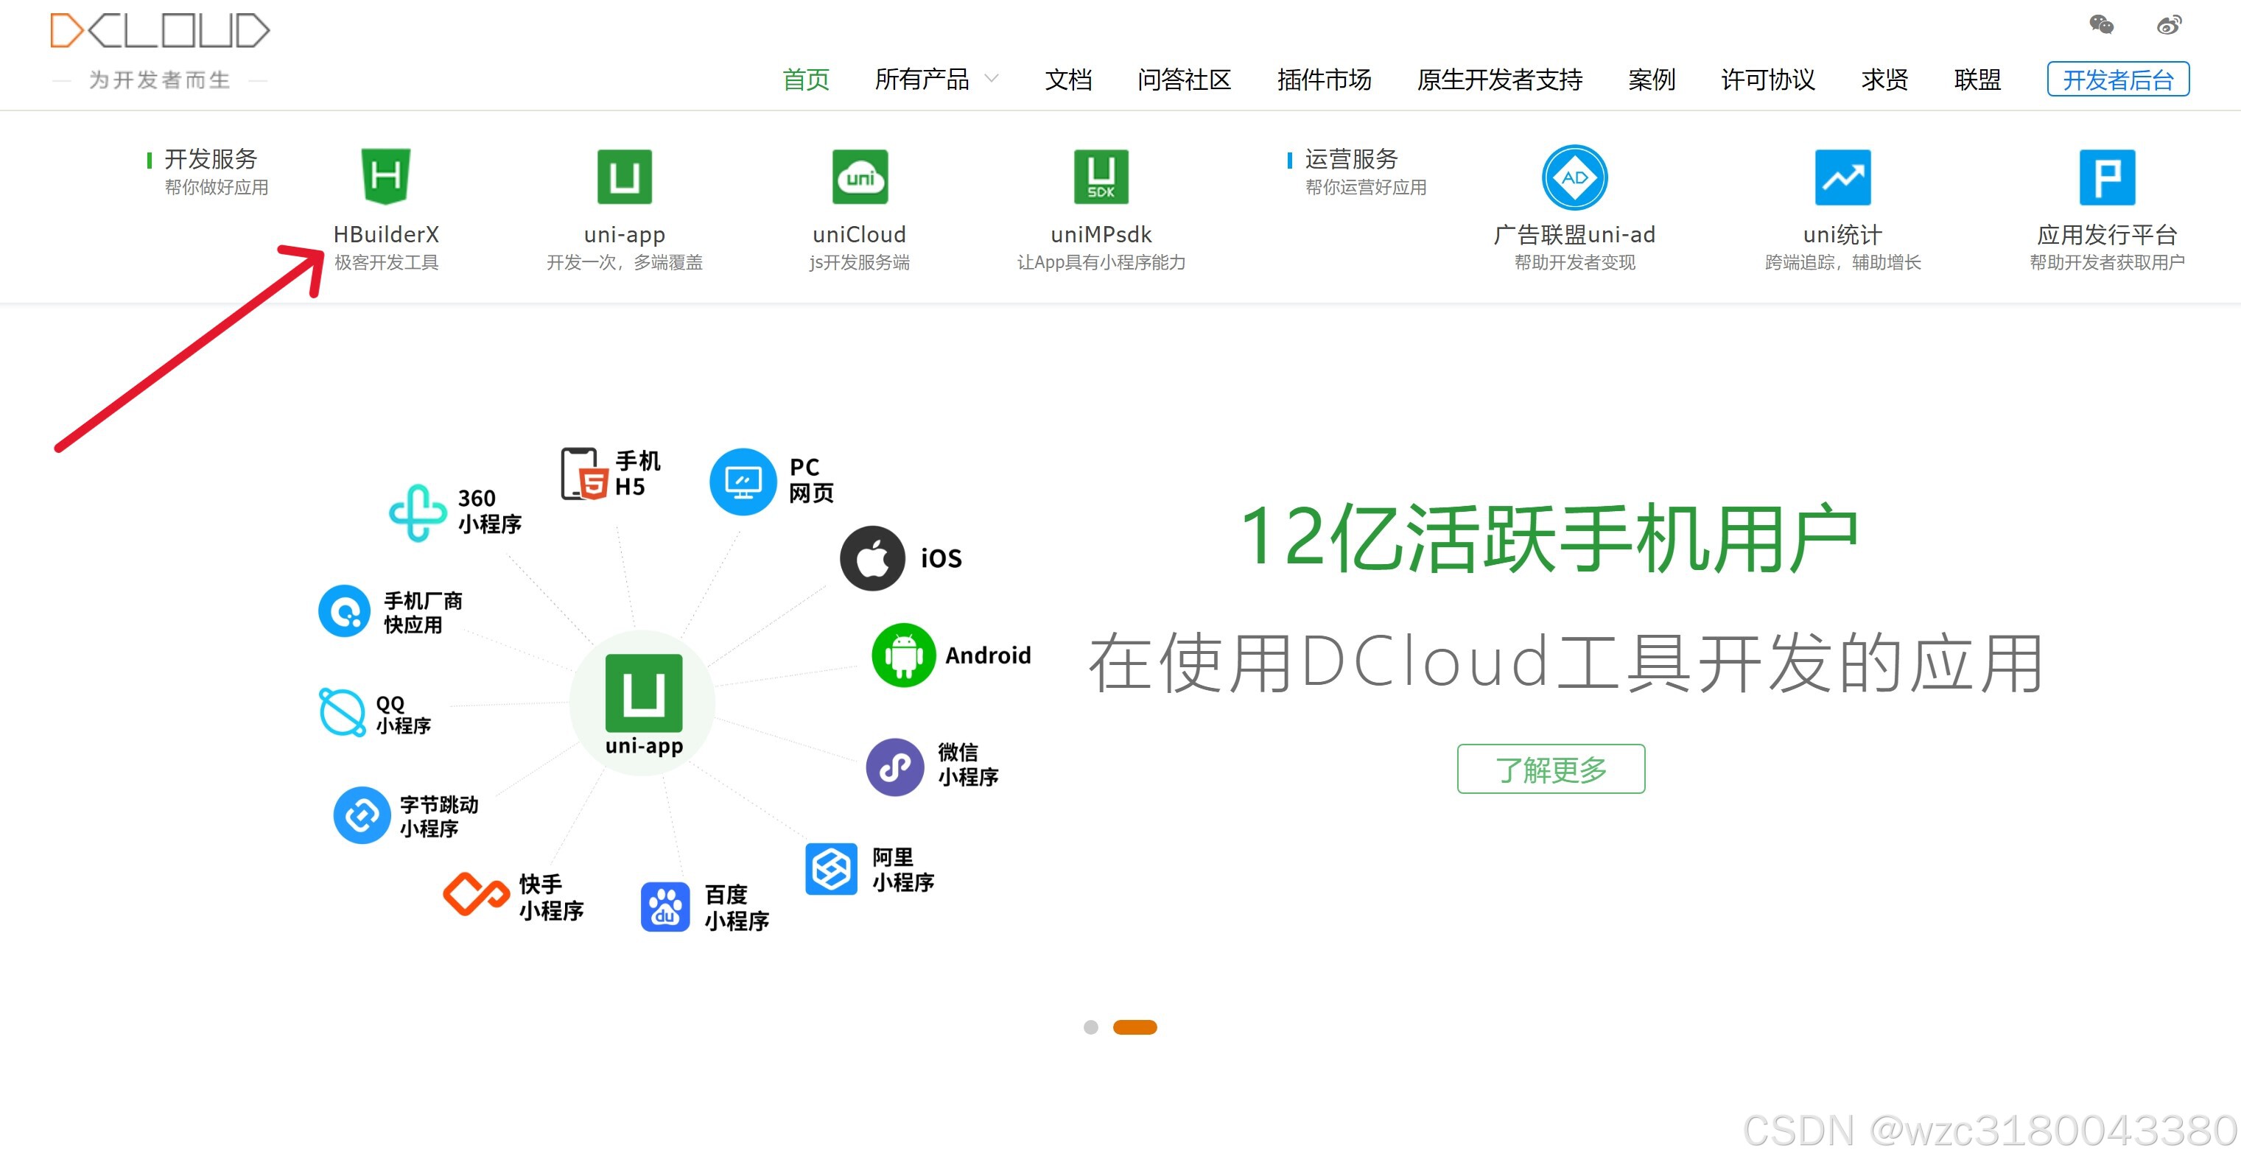The image size is (2241, 1168).
Task: Select the uniCloud icon
Action: (x=859, y=177)
